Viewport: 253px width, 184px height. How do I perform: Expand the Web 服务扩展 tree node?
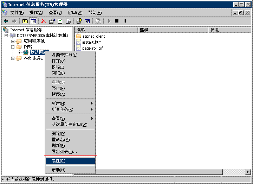click(13, 58)
